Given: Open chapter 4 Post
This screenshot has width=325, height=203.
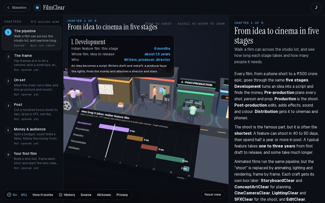Looking at the screenshot, I should (x=31, y=112).
